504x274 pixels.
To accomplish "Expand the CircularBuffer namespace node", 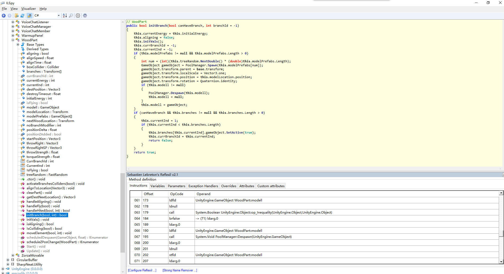I will point(8,260).
